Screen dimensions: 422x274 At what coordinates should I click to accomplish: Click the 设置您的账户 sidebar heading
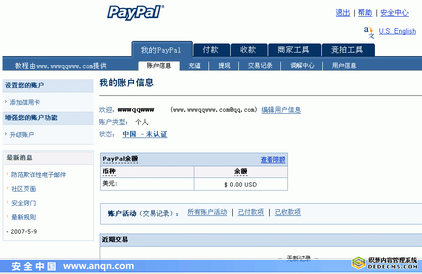[x=24, y=85]
